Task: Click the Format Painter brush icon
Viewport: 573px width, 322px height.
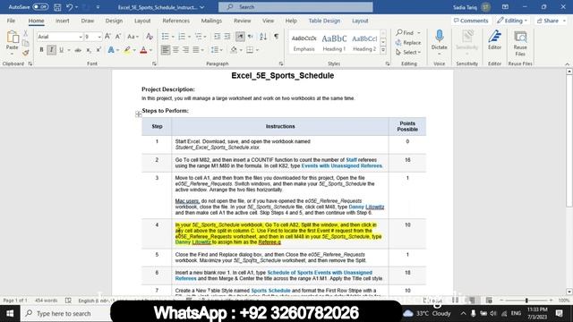Action: (x=26, y=53)
